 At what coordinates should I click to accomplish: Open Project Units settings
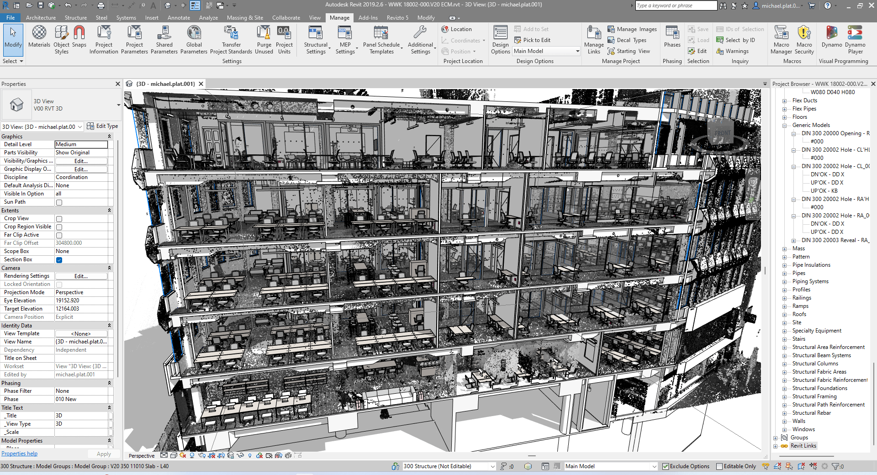point(284,37)
